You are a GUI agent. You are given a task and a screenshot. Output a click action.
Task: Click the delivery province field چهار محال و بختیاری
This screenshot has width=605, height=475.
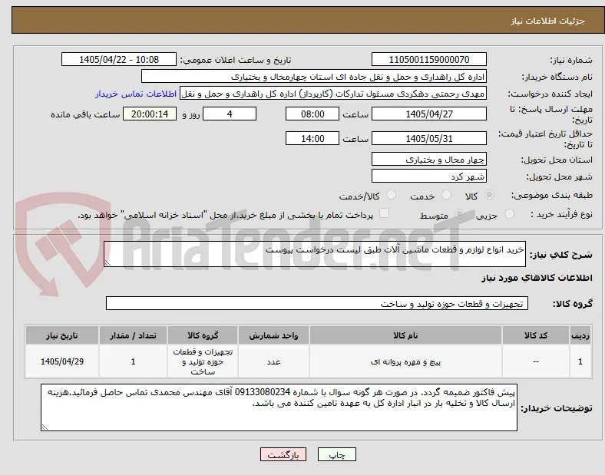[x=429, y=160]
